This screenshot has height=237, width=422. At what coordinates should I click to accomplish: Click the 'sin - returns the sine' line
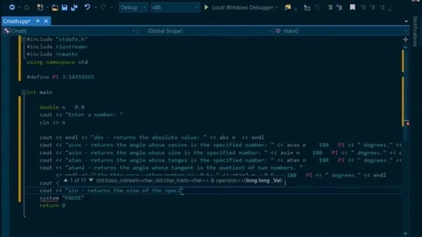(x=111, y=190)
